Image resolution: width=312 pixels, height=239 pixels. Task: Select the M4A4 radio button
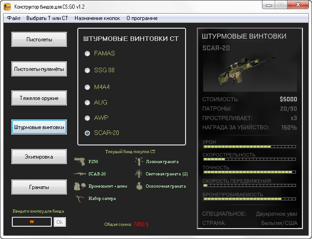tap(87, 87)
